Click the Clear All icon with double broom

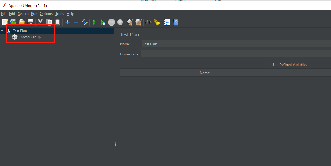coord(139,22)
